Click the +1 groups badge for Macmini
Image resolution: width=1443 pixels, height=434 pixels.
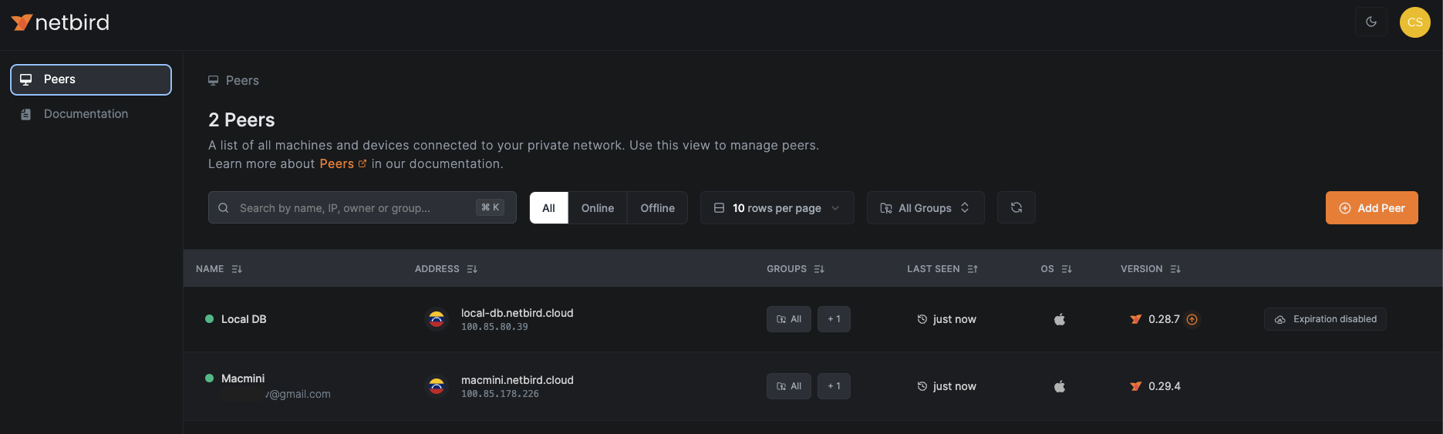834,386
